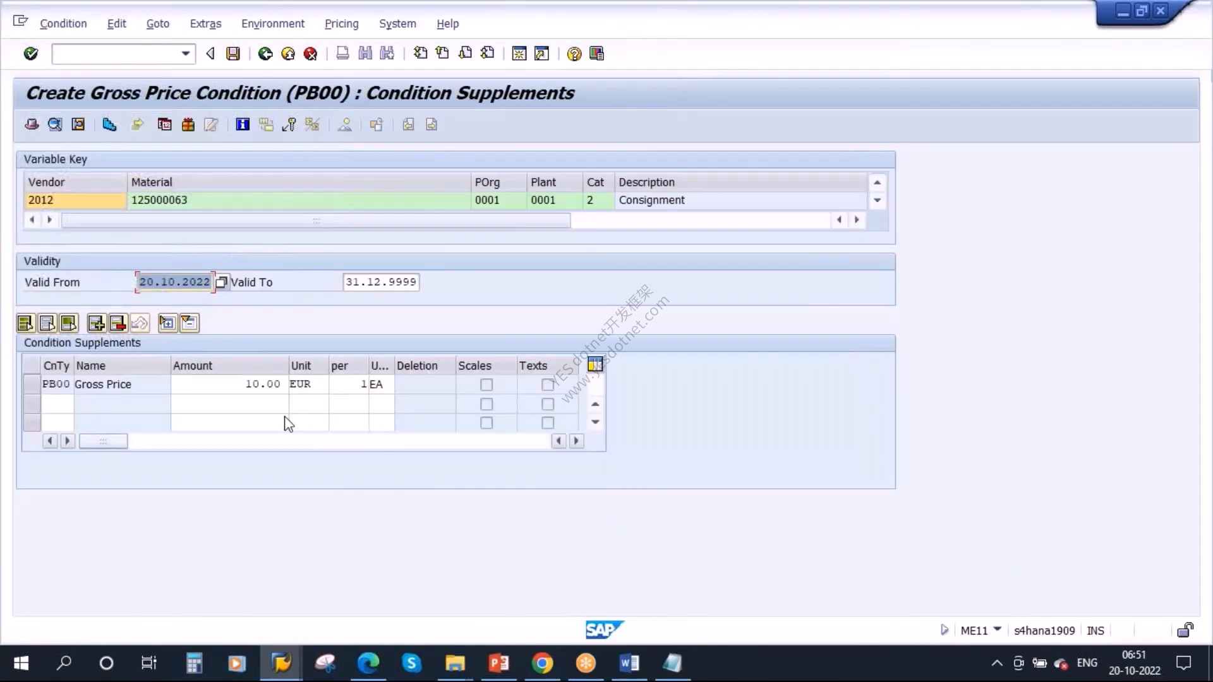This screenshot has width=1213, height=682.
Task: Click the Print icon in the standard toolbar
Action: [x=342, y=54]
